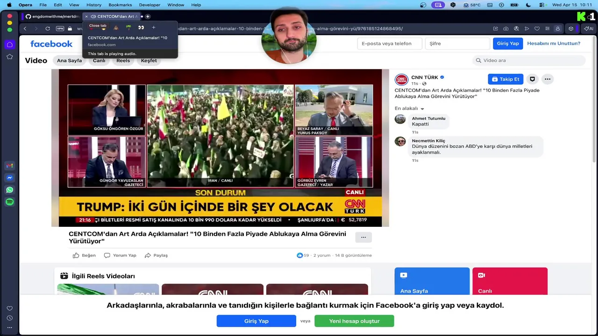The image size is (598, 336).
Task: Open the Apple menu
Action: click(9, 5)
